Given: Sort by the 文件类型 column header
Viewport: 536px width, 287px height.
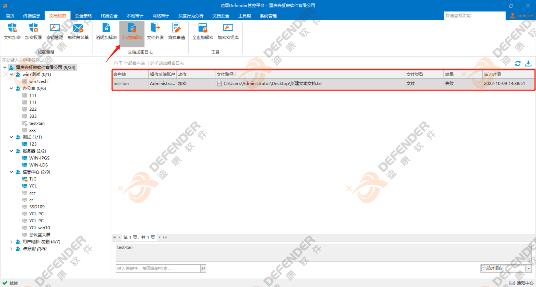Looking at the screenshot, I should pyautogui.click(x=424, y=74).
